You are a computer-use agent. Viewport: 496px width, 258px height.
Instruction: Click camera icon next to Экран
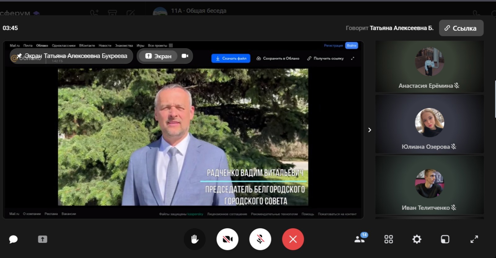coord(185,56)
